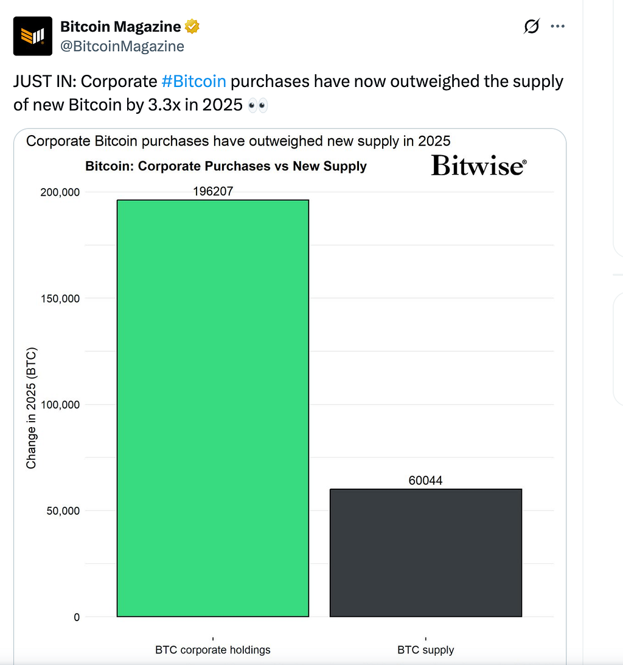This screenshot has height=665, width=623.
Task: Click the green corporate holdings bar
Action: [213, 408]
